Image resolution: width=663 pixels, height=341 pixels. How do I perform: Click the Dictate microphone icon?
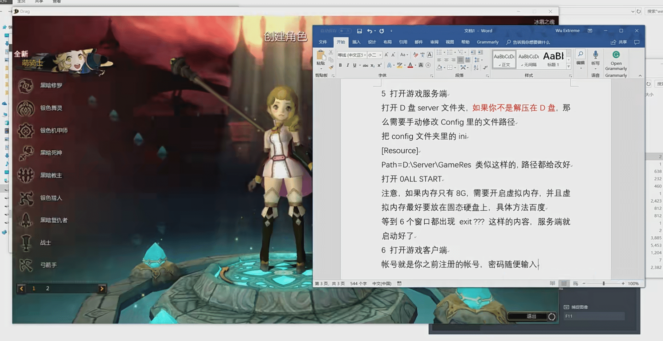[x=595, y=58]
